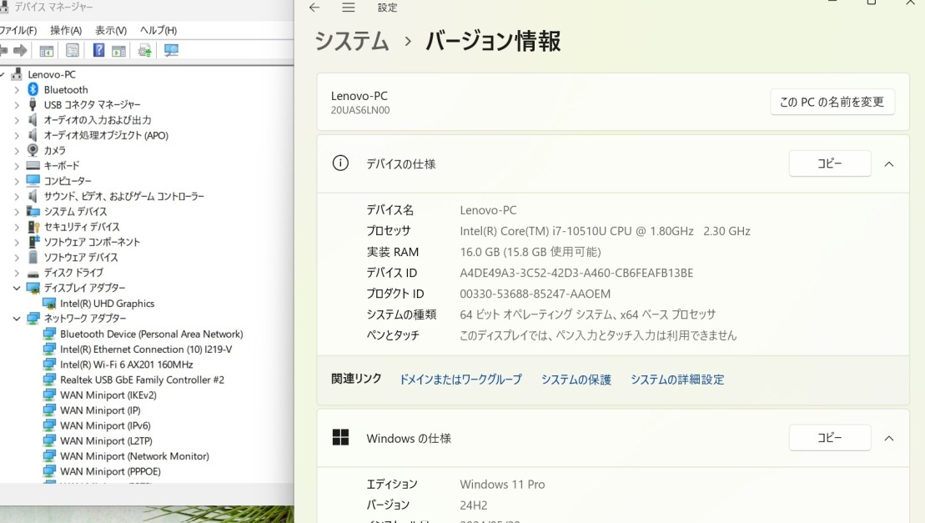
Task: Collapse the デバイスの仕様 section chevron
Action: [x=889, y=164]
